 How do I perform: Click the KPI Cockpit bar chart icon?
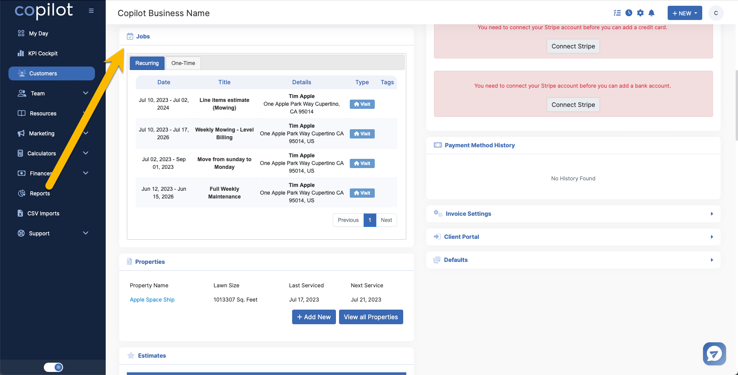point(21,53)
